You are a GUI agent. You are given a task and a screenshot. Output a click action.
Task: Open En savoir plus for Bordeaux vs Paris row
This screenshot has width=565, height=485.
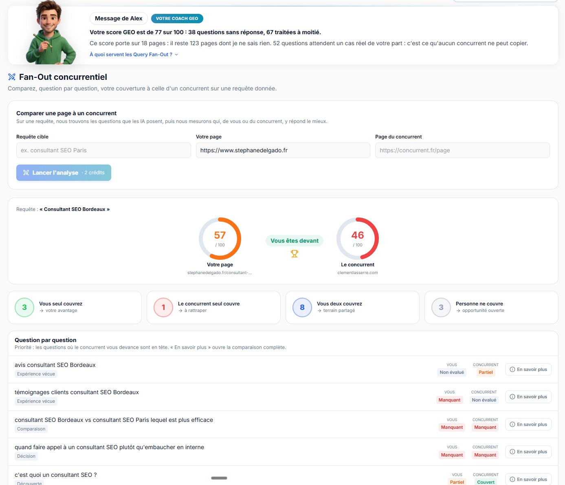point(528,424)
